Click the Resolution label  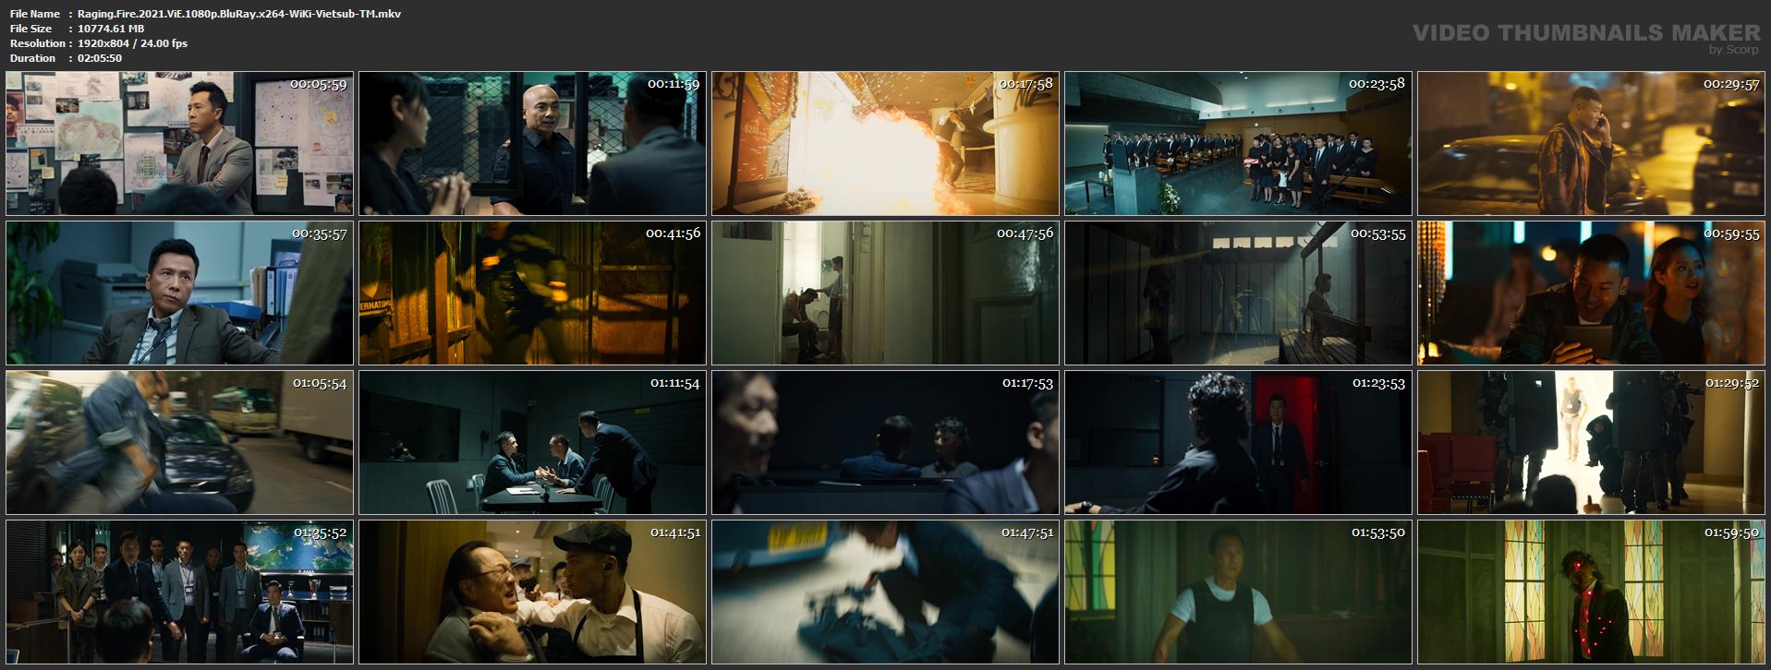pos(38,43)
